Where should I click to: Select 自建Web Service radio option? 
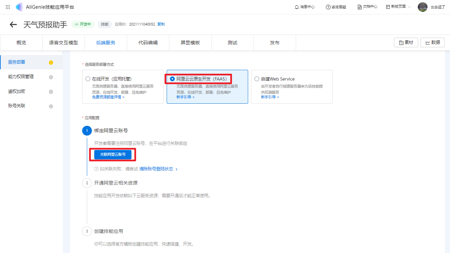pyautogui.click(x=257, y=79)
